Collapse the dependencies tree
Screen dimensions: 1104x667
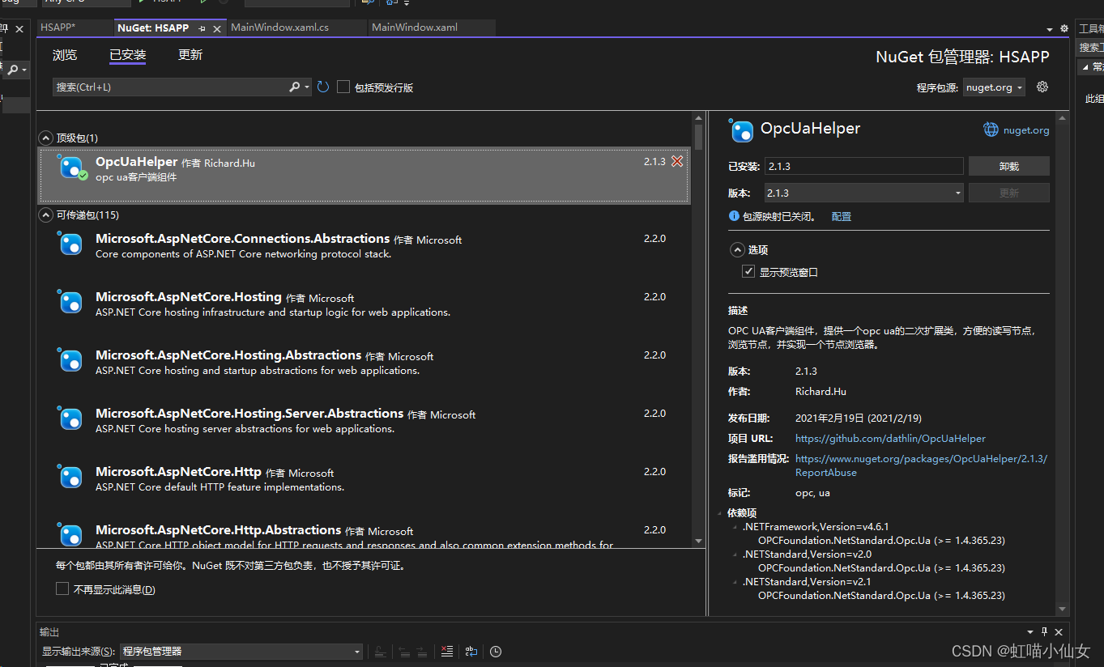tap(719, 512)
